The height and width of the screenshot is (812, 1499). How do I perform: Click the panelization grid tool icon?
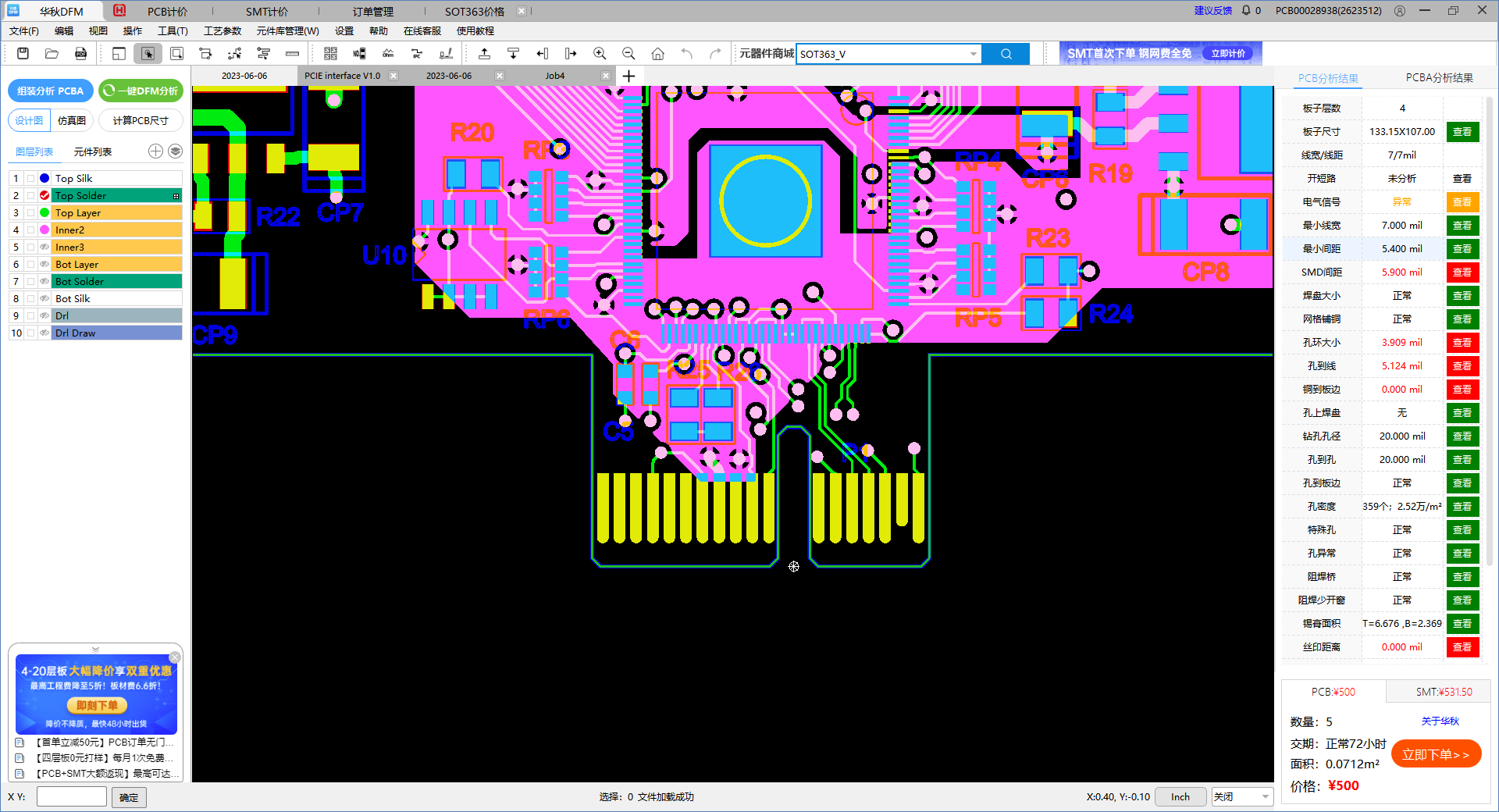pyautogui.click(x=330, y=53)
